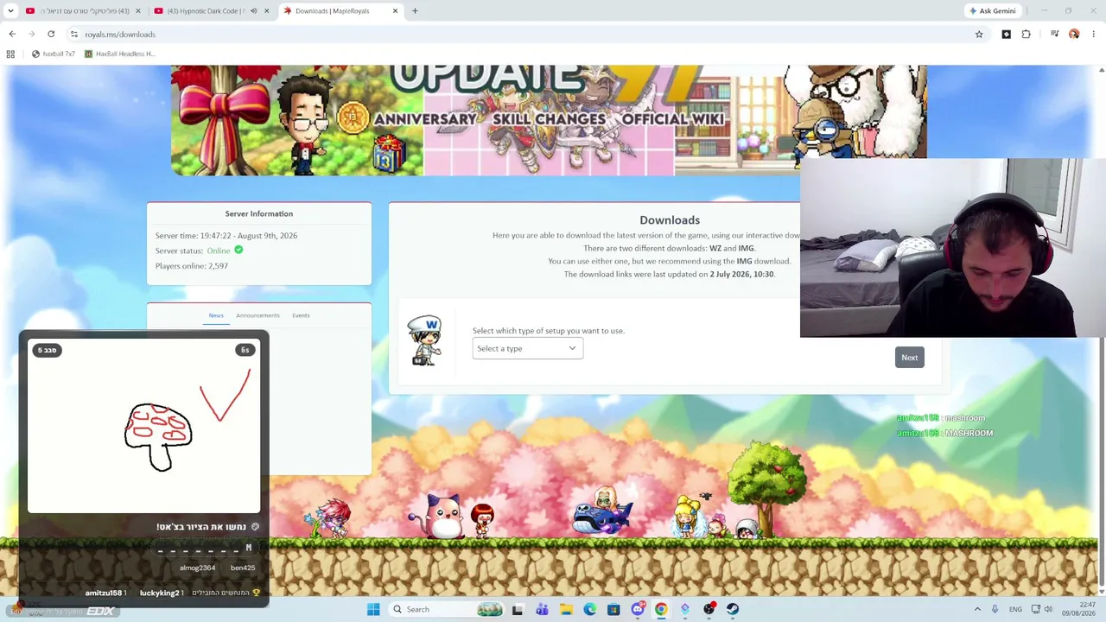Open Microsoft Edge from the taskbar

coord(589,609)
